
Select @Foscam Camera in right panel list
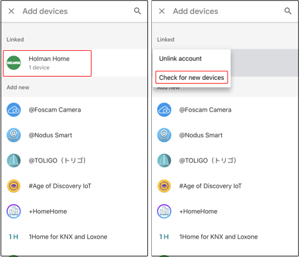(225, 110)
